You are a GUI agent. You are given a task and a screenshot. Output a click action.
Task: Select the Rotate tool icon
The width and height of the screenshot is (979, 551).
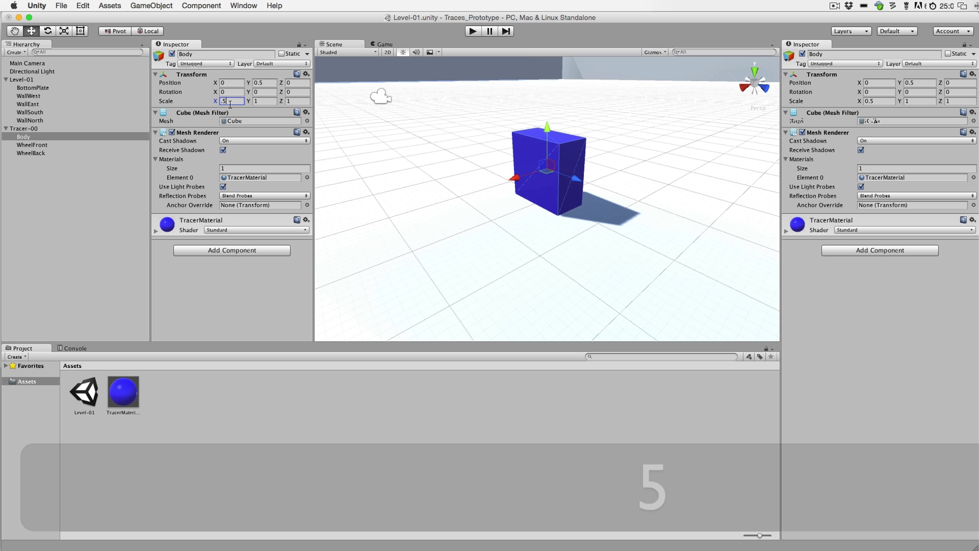[48, 31]
